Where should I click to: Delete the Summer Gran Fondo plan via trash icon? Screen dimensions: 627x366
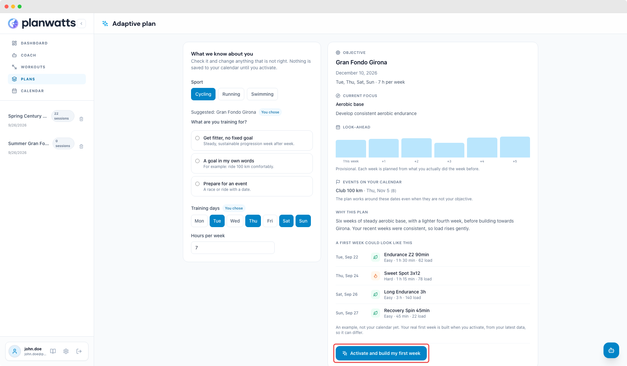(81, 146)
